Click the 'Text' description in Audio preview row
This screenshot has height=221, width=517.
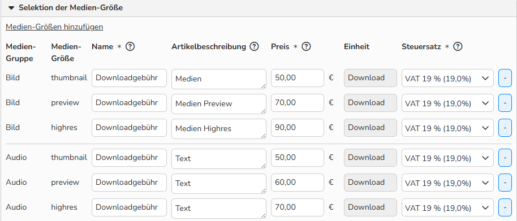tap(219, 184)
